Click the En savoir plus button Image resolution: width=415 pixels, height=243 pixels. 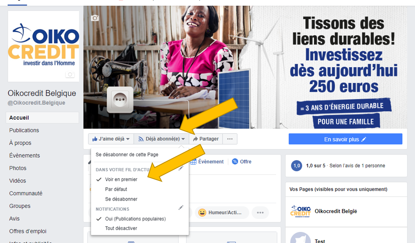tap(345, 139)
